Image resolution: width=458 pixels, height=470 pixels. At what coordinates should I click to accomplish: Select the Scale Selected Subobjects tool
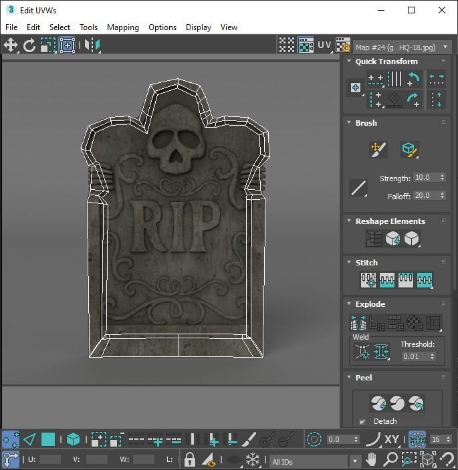[x=48, y=45]
